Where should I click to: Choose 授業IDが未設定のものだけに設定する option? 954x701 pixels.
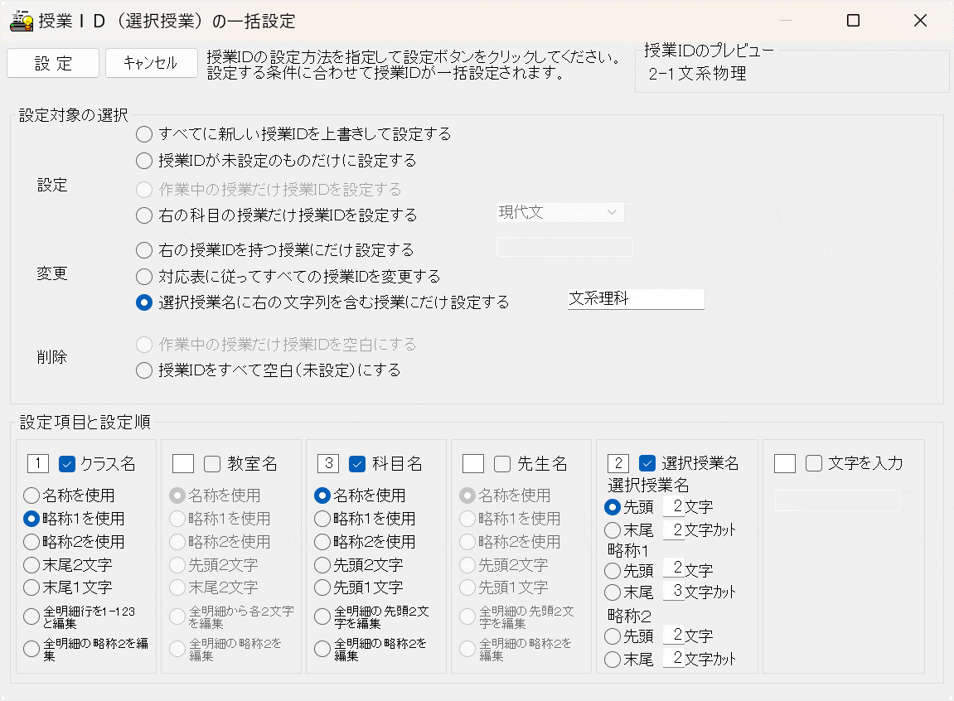143,161
